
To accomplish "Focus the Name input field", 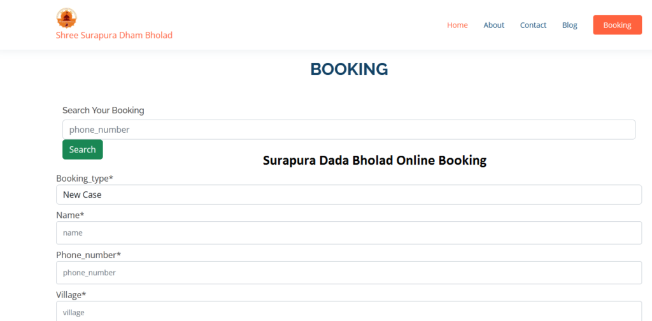I will pyautogui.click(x=349, y=233).
